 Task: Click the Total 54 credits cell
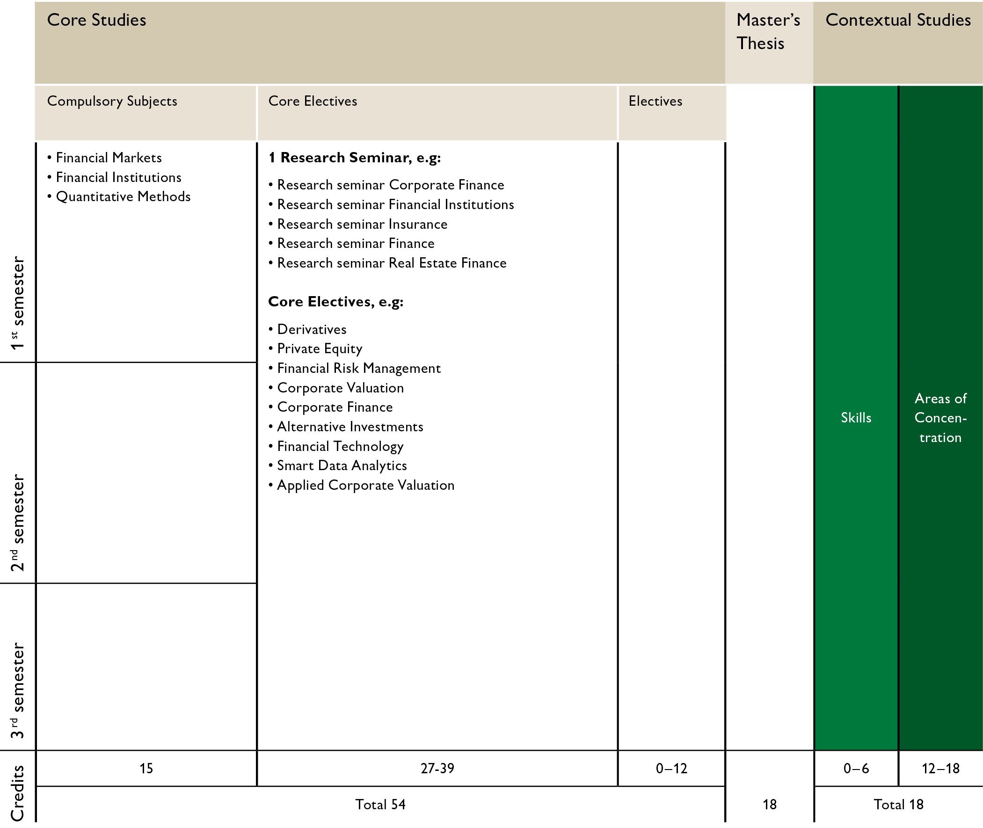[x=380, y=805]
